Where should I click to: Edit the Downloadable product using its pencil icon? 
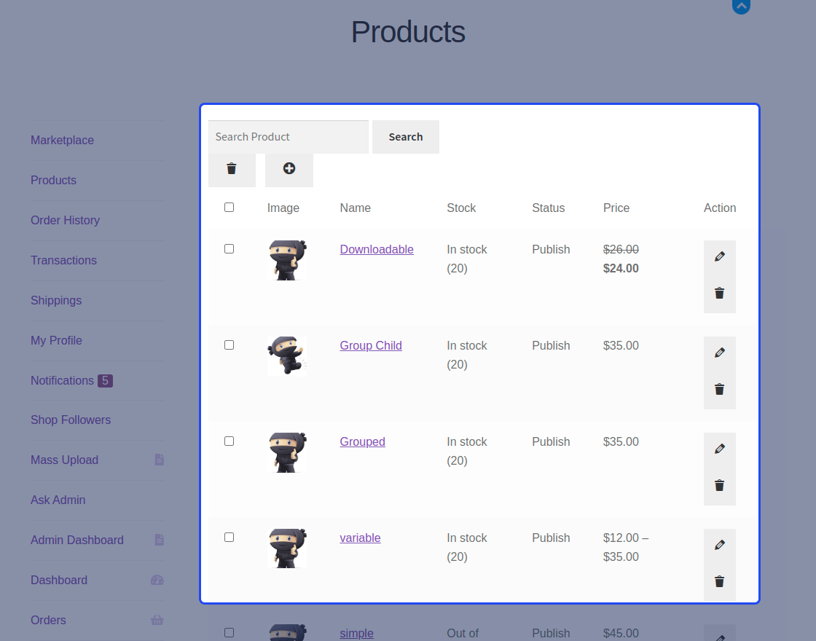tap(719, 256)
